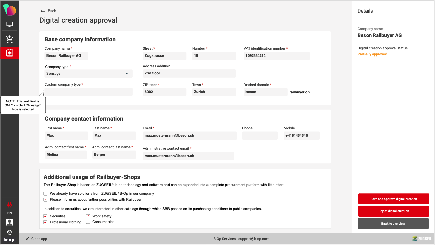
Task: Click Save and approve digital creation
Action: (393, 199)
